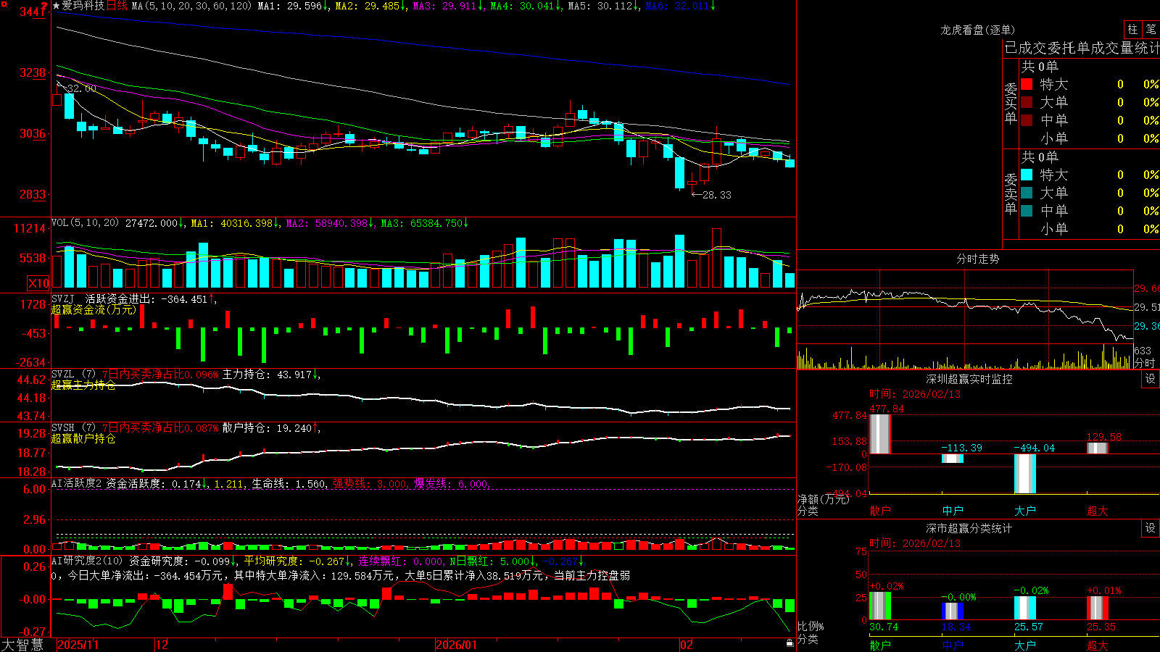Click the 已成交委托单成交量统计 header
The height and width of the screenshot is (652, 1160).
tap(1082, 48)
